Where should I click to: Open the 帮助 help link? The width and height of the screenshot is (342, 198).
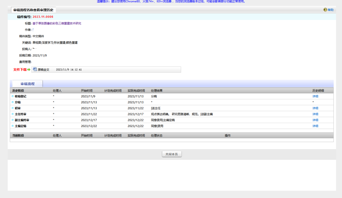pos(331,10)
